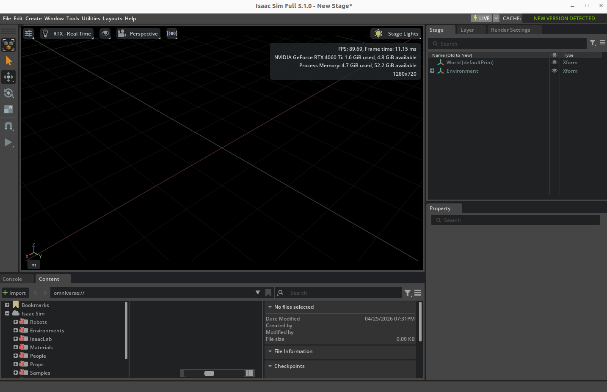This screenshot has height=392, width=607.
Task: Click the visibility eye column header
Action: tap(555, 55)
